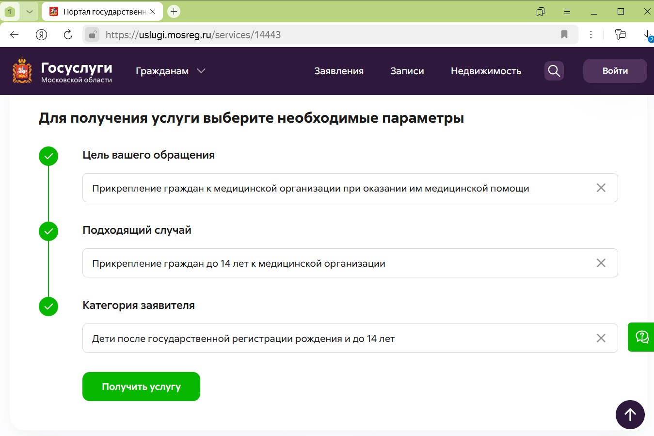Click the search icon in the site header
Viewport: 654px width, 436px height.
pyautogui.click(x=553, y=71)
